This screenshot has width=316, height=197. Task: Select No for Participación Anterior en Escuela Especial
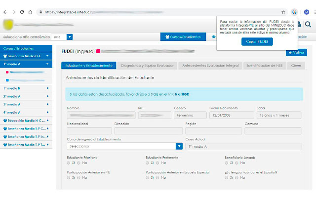158,178
